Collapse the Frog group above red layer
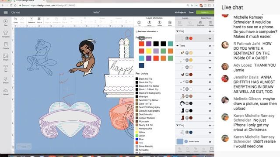 pyautogui.click(x=178, y=31)
